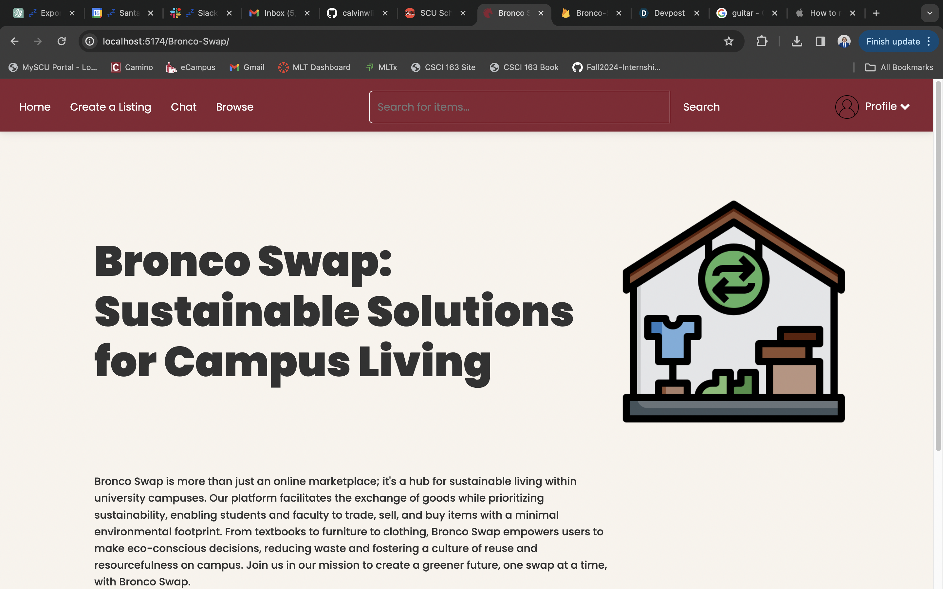
Task: Go back with the back arrow
Action: tap(14, 41)
